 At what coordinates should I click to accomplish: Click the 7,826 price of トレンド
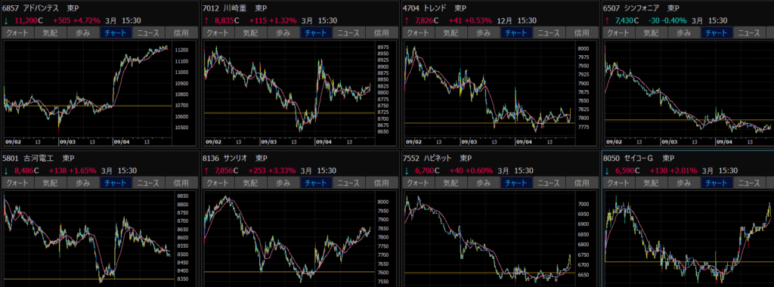click(x=425, y=20)
